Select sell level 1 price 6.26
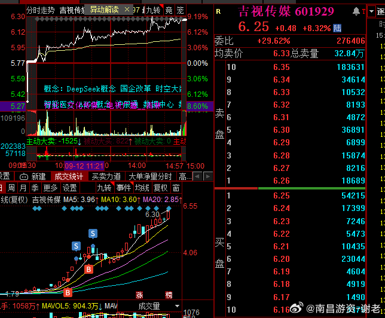The height and width of the screenshot is (318, 385). [x=282, y=181]
